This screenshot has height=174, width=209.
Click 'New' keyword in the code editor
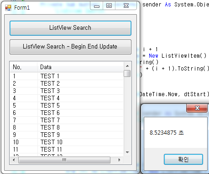pyautogui.click(x=153, y=56)
